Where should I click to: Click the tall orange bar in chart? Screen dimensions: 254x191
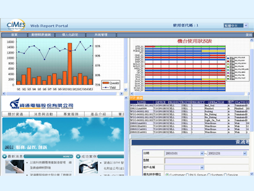point(70,64)
